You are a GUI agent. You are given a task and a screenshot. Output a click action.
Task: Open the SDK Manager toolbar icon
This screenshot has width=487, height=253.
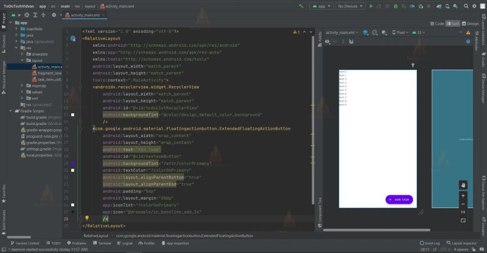click(x=455, y=6)
